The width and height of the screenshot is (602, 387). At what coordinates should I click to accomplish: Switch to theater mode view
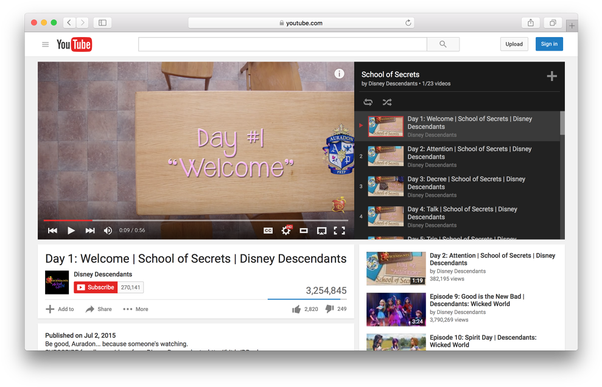[304, 231]
